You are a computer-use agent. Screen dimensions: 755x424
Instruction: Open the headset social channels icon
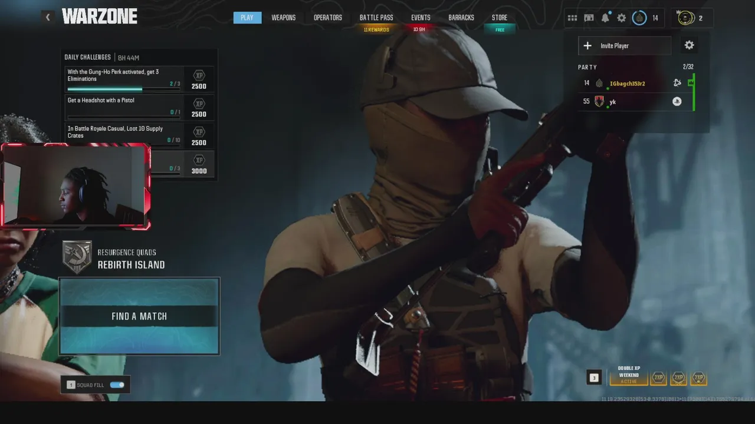coord(589,18)
